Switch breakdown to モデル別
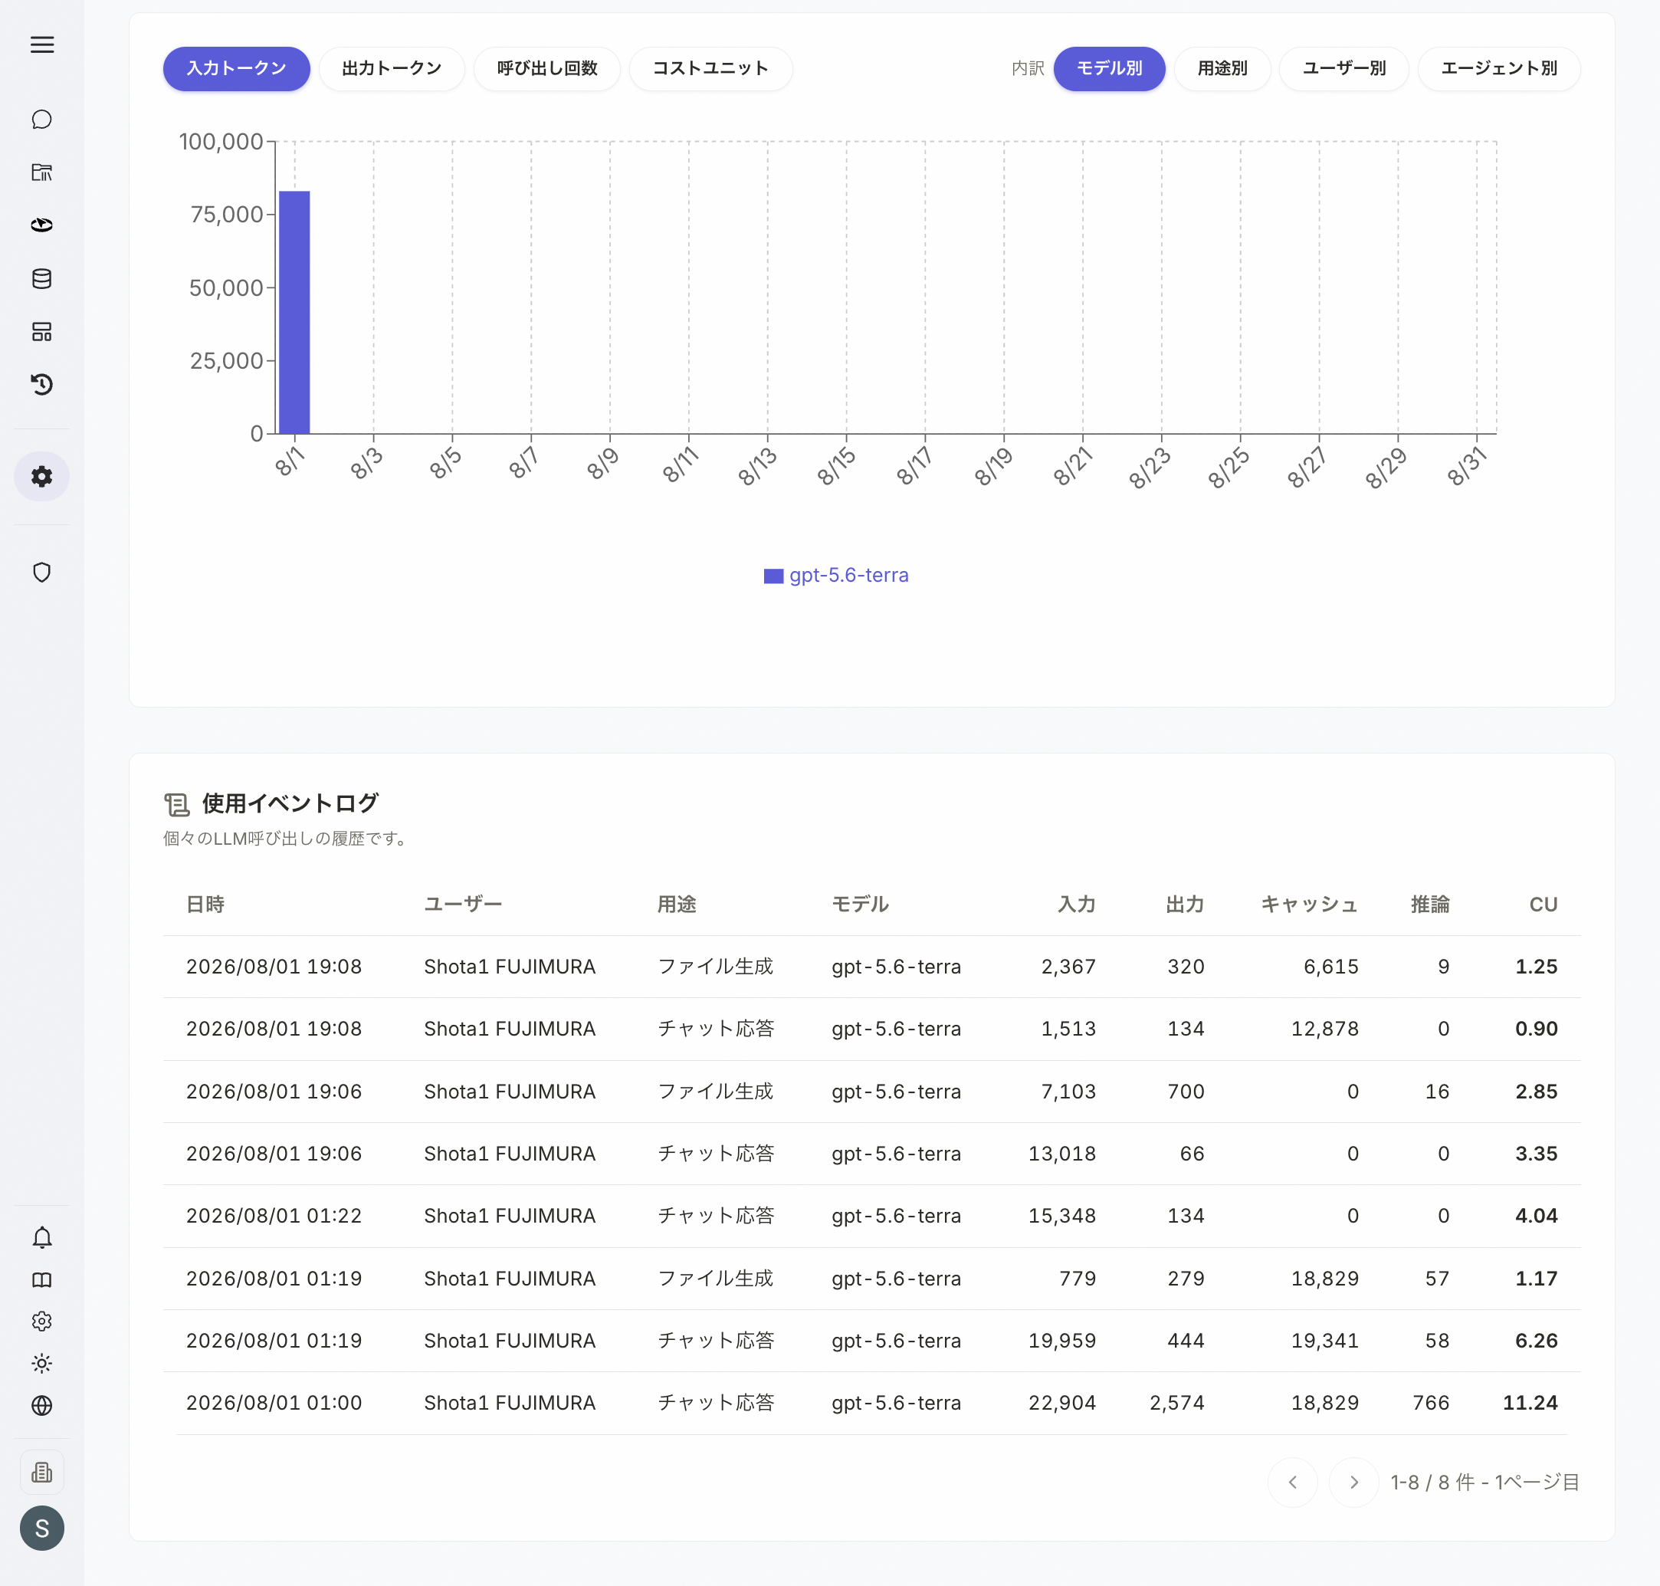The width and height of the screenshot is (1660, 1586). [x=1109, y=68]
